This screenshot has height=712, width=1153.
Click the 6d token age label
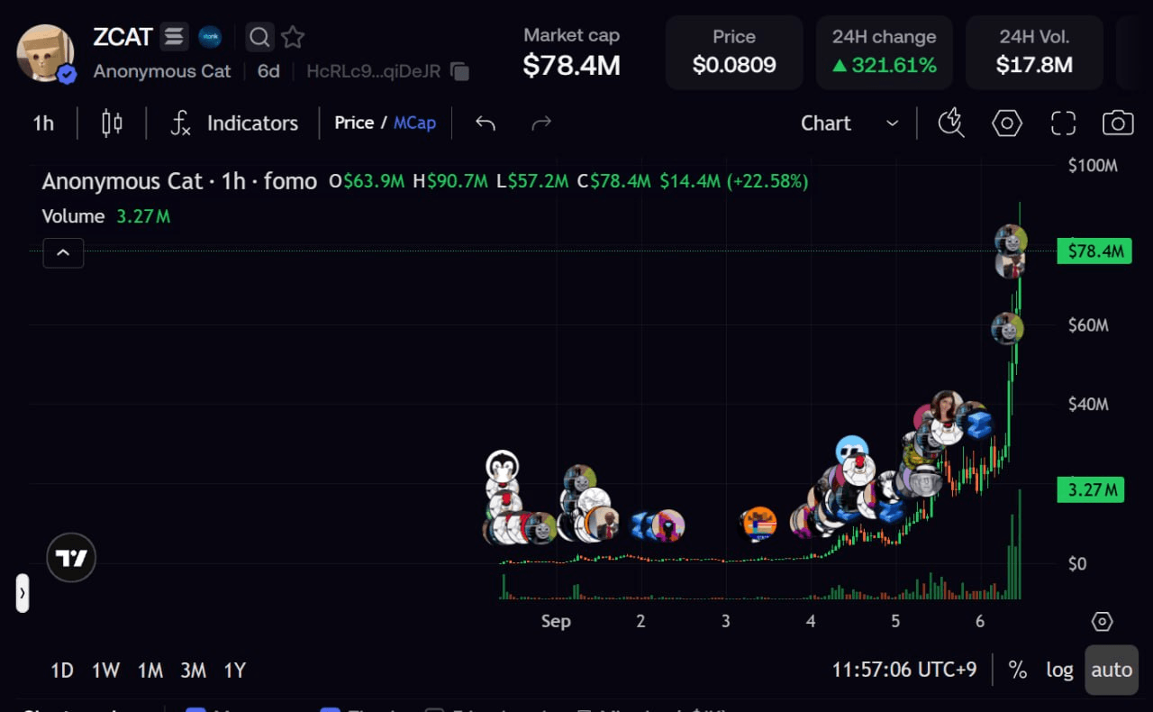point(268,71)
